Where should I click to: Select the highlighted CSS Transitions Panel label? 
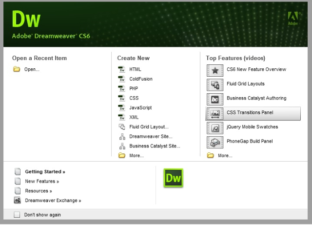coord(250,112)
